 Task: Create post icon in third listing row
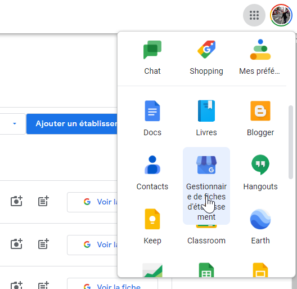coord(43,285)
